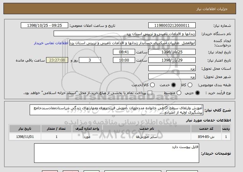Open the اطلاعات تماس خریدار link
This screenshot has height=172, width=243.
[x=51, y=43]
